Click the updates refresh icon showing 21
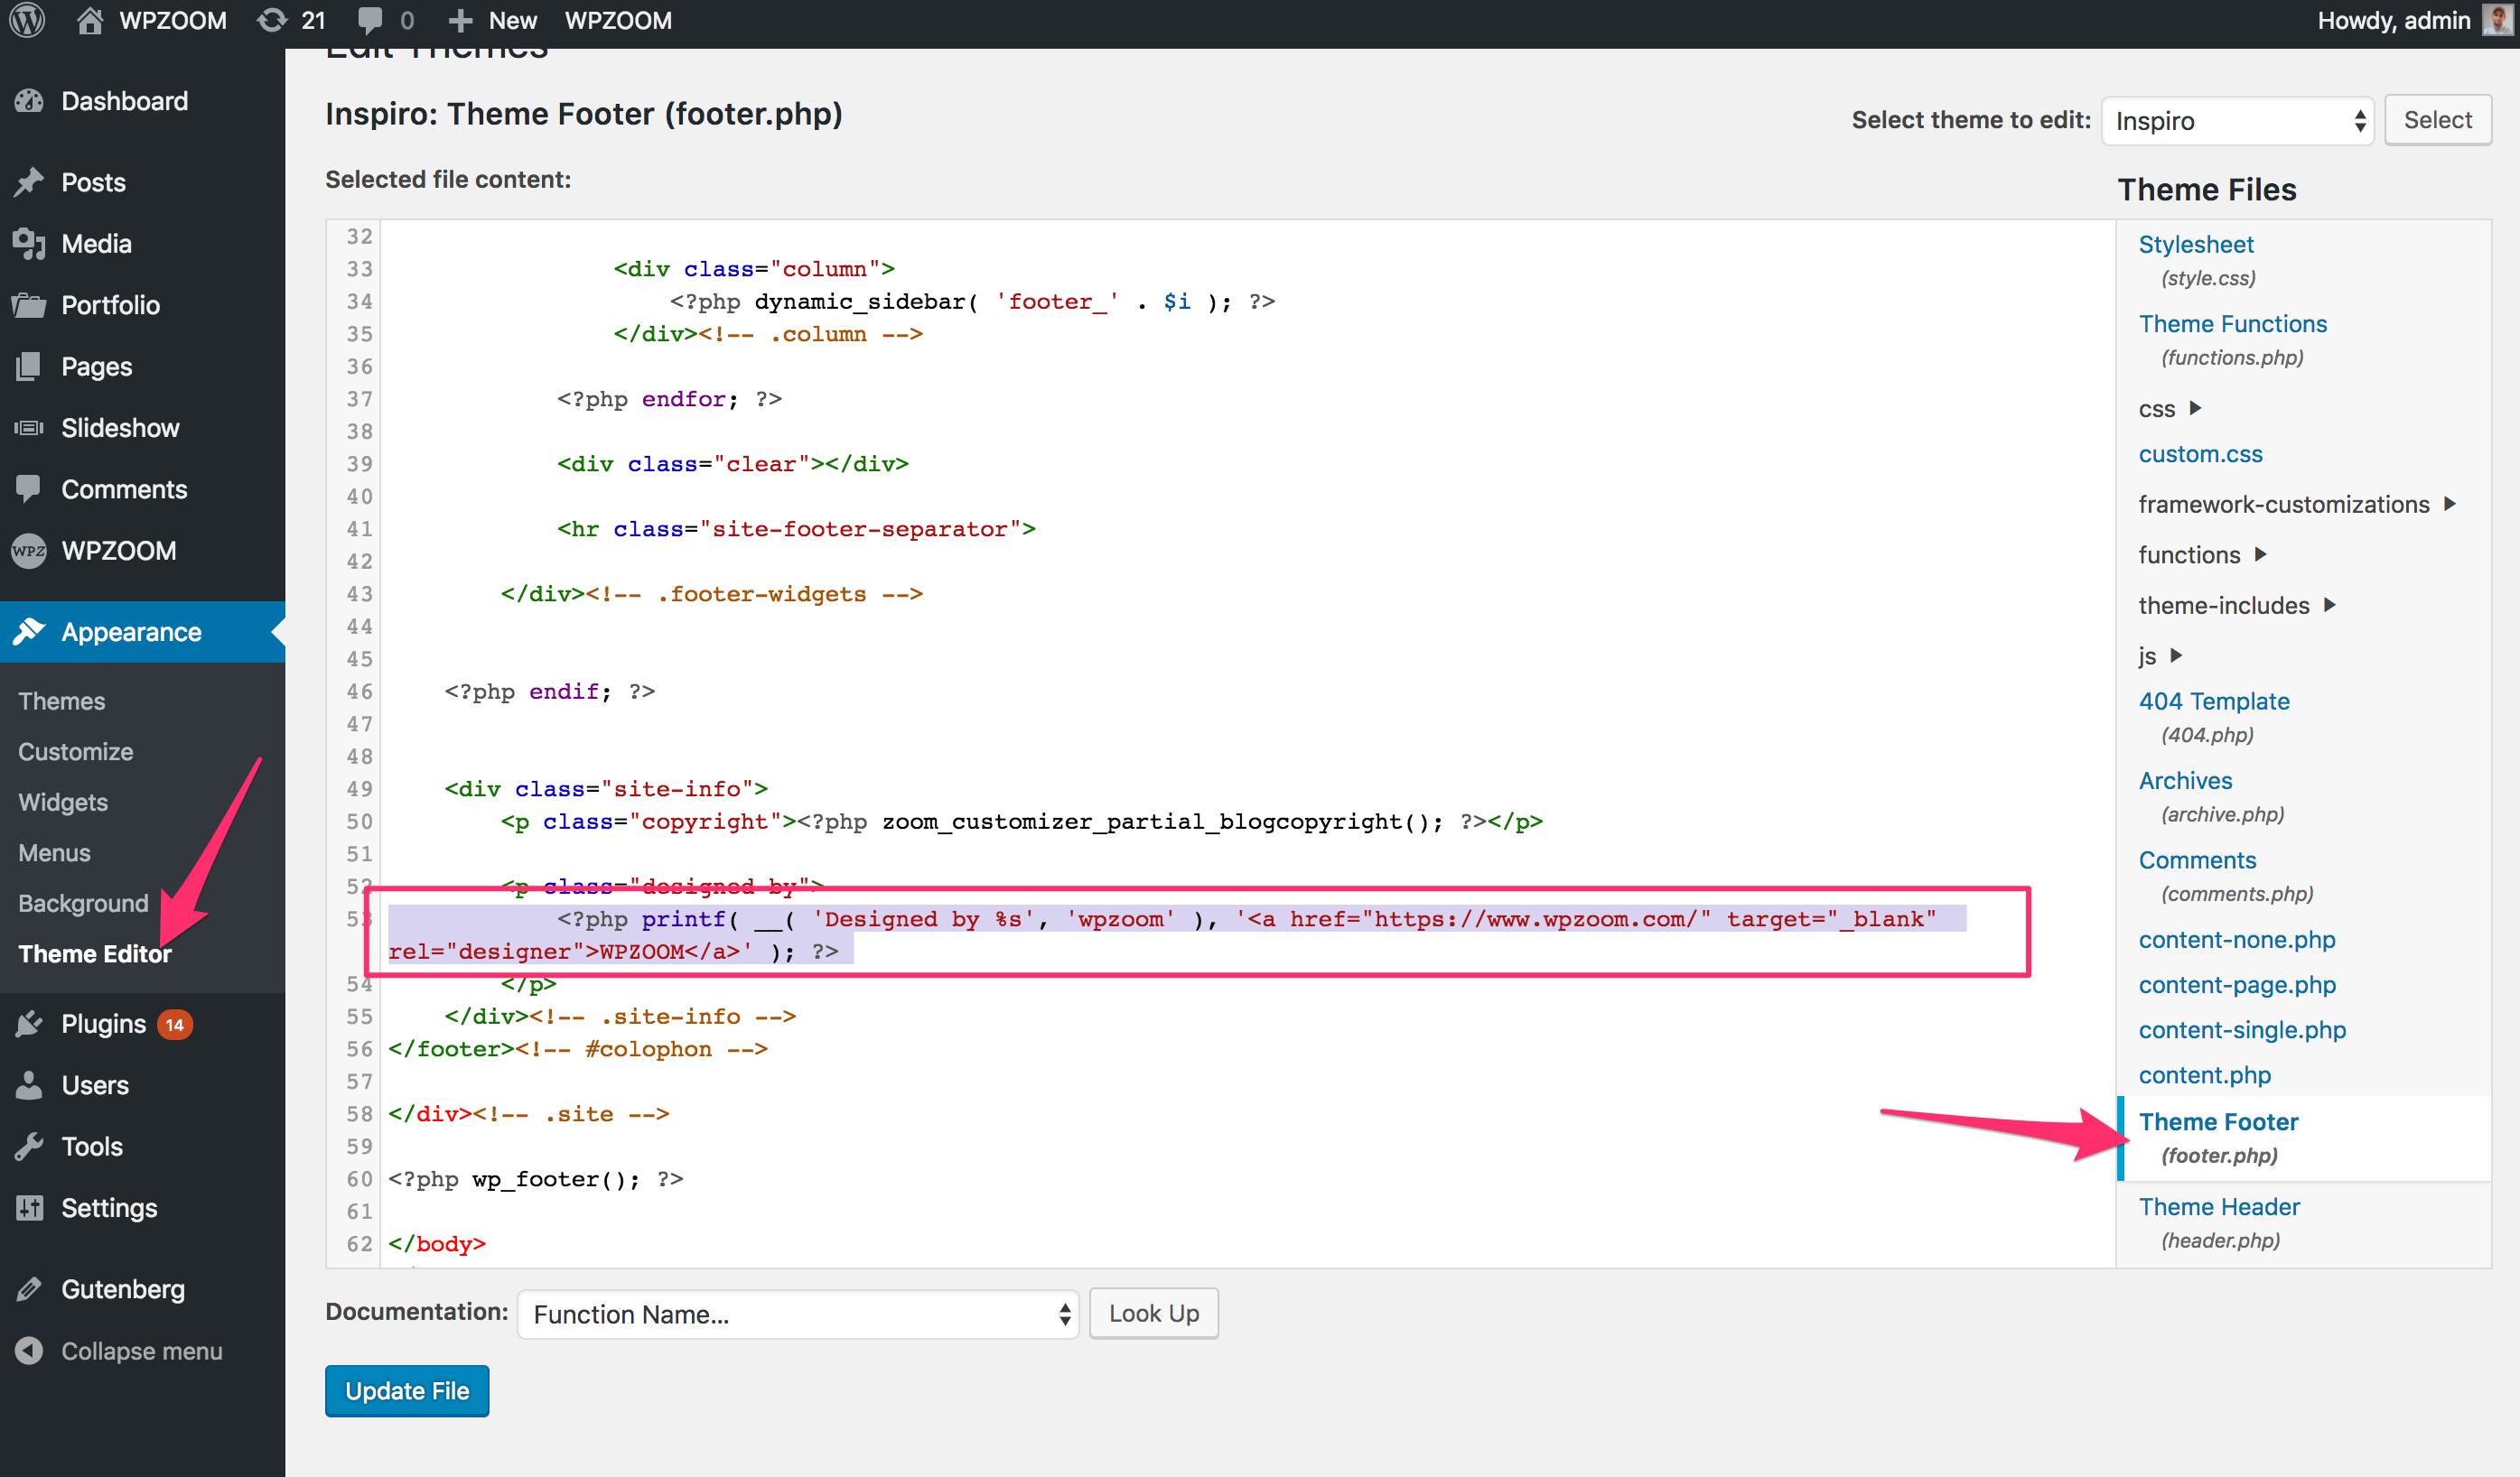2520x1477 pixels. click(x=271, y=20)
